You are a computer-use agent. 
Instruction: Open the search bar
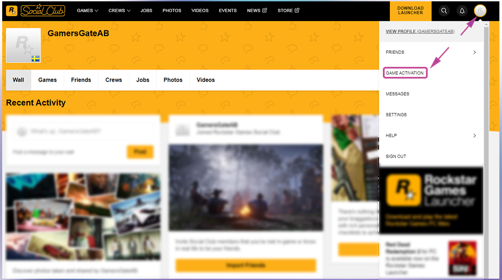[x=444, y=10]
